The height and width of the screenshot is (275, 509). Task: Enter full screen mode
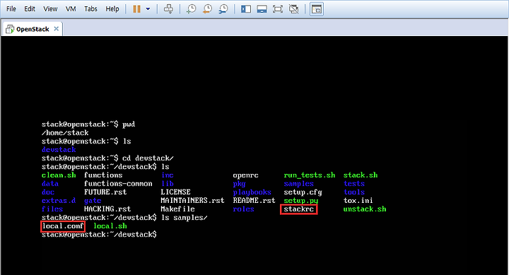pyautogui.click(x=278, y=9)
